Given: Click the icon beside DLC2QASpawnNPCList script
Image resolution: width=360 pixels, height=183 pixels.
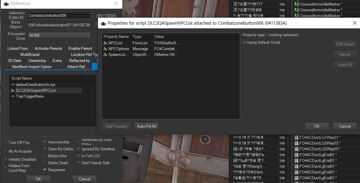Looking at the screenshot, I should pos(13,90).
